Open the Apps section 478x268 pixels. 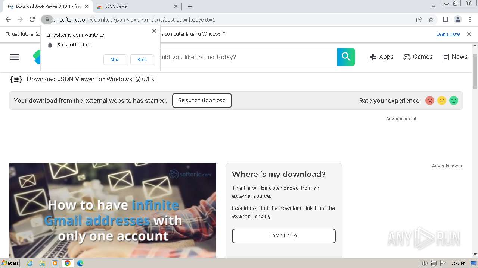pyautogui.click(x=382, y=57)
